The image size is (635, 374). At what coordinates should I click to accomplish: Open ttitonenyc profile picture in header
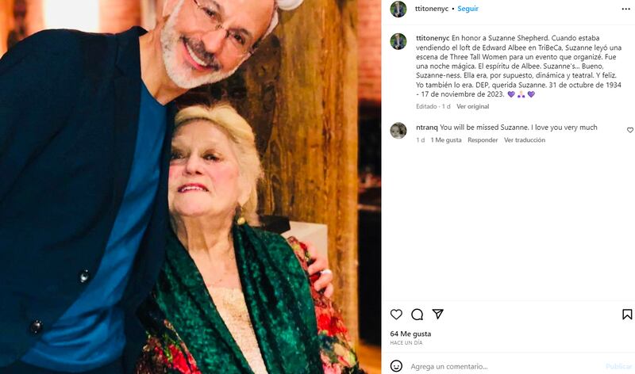398,10
